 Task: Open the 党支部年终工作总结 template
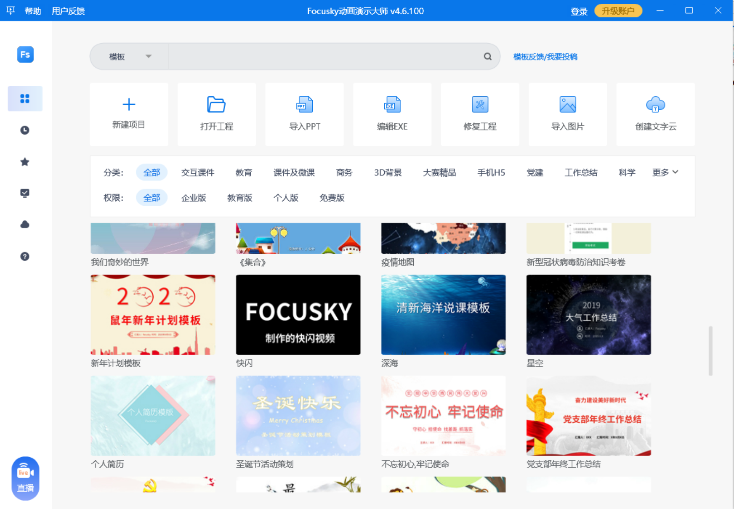coord(588,416)
